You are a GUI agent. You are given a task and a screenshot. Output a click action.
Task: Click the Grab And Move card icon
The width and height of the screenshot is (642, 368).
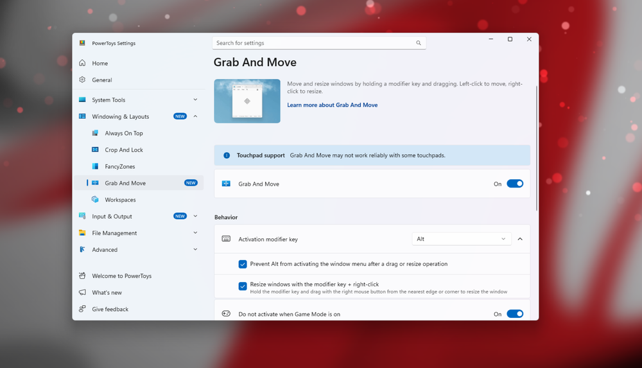(226, 184)
